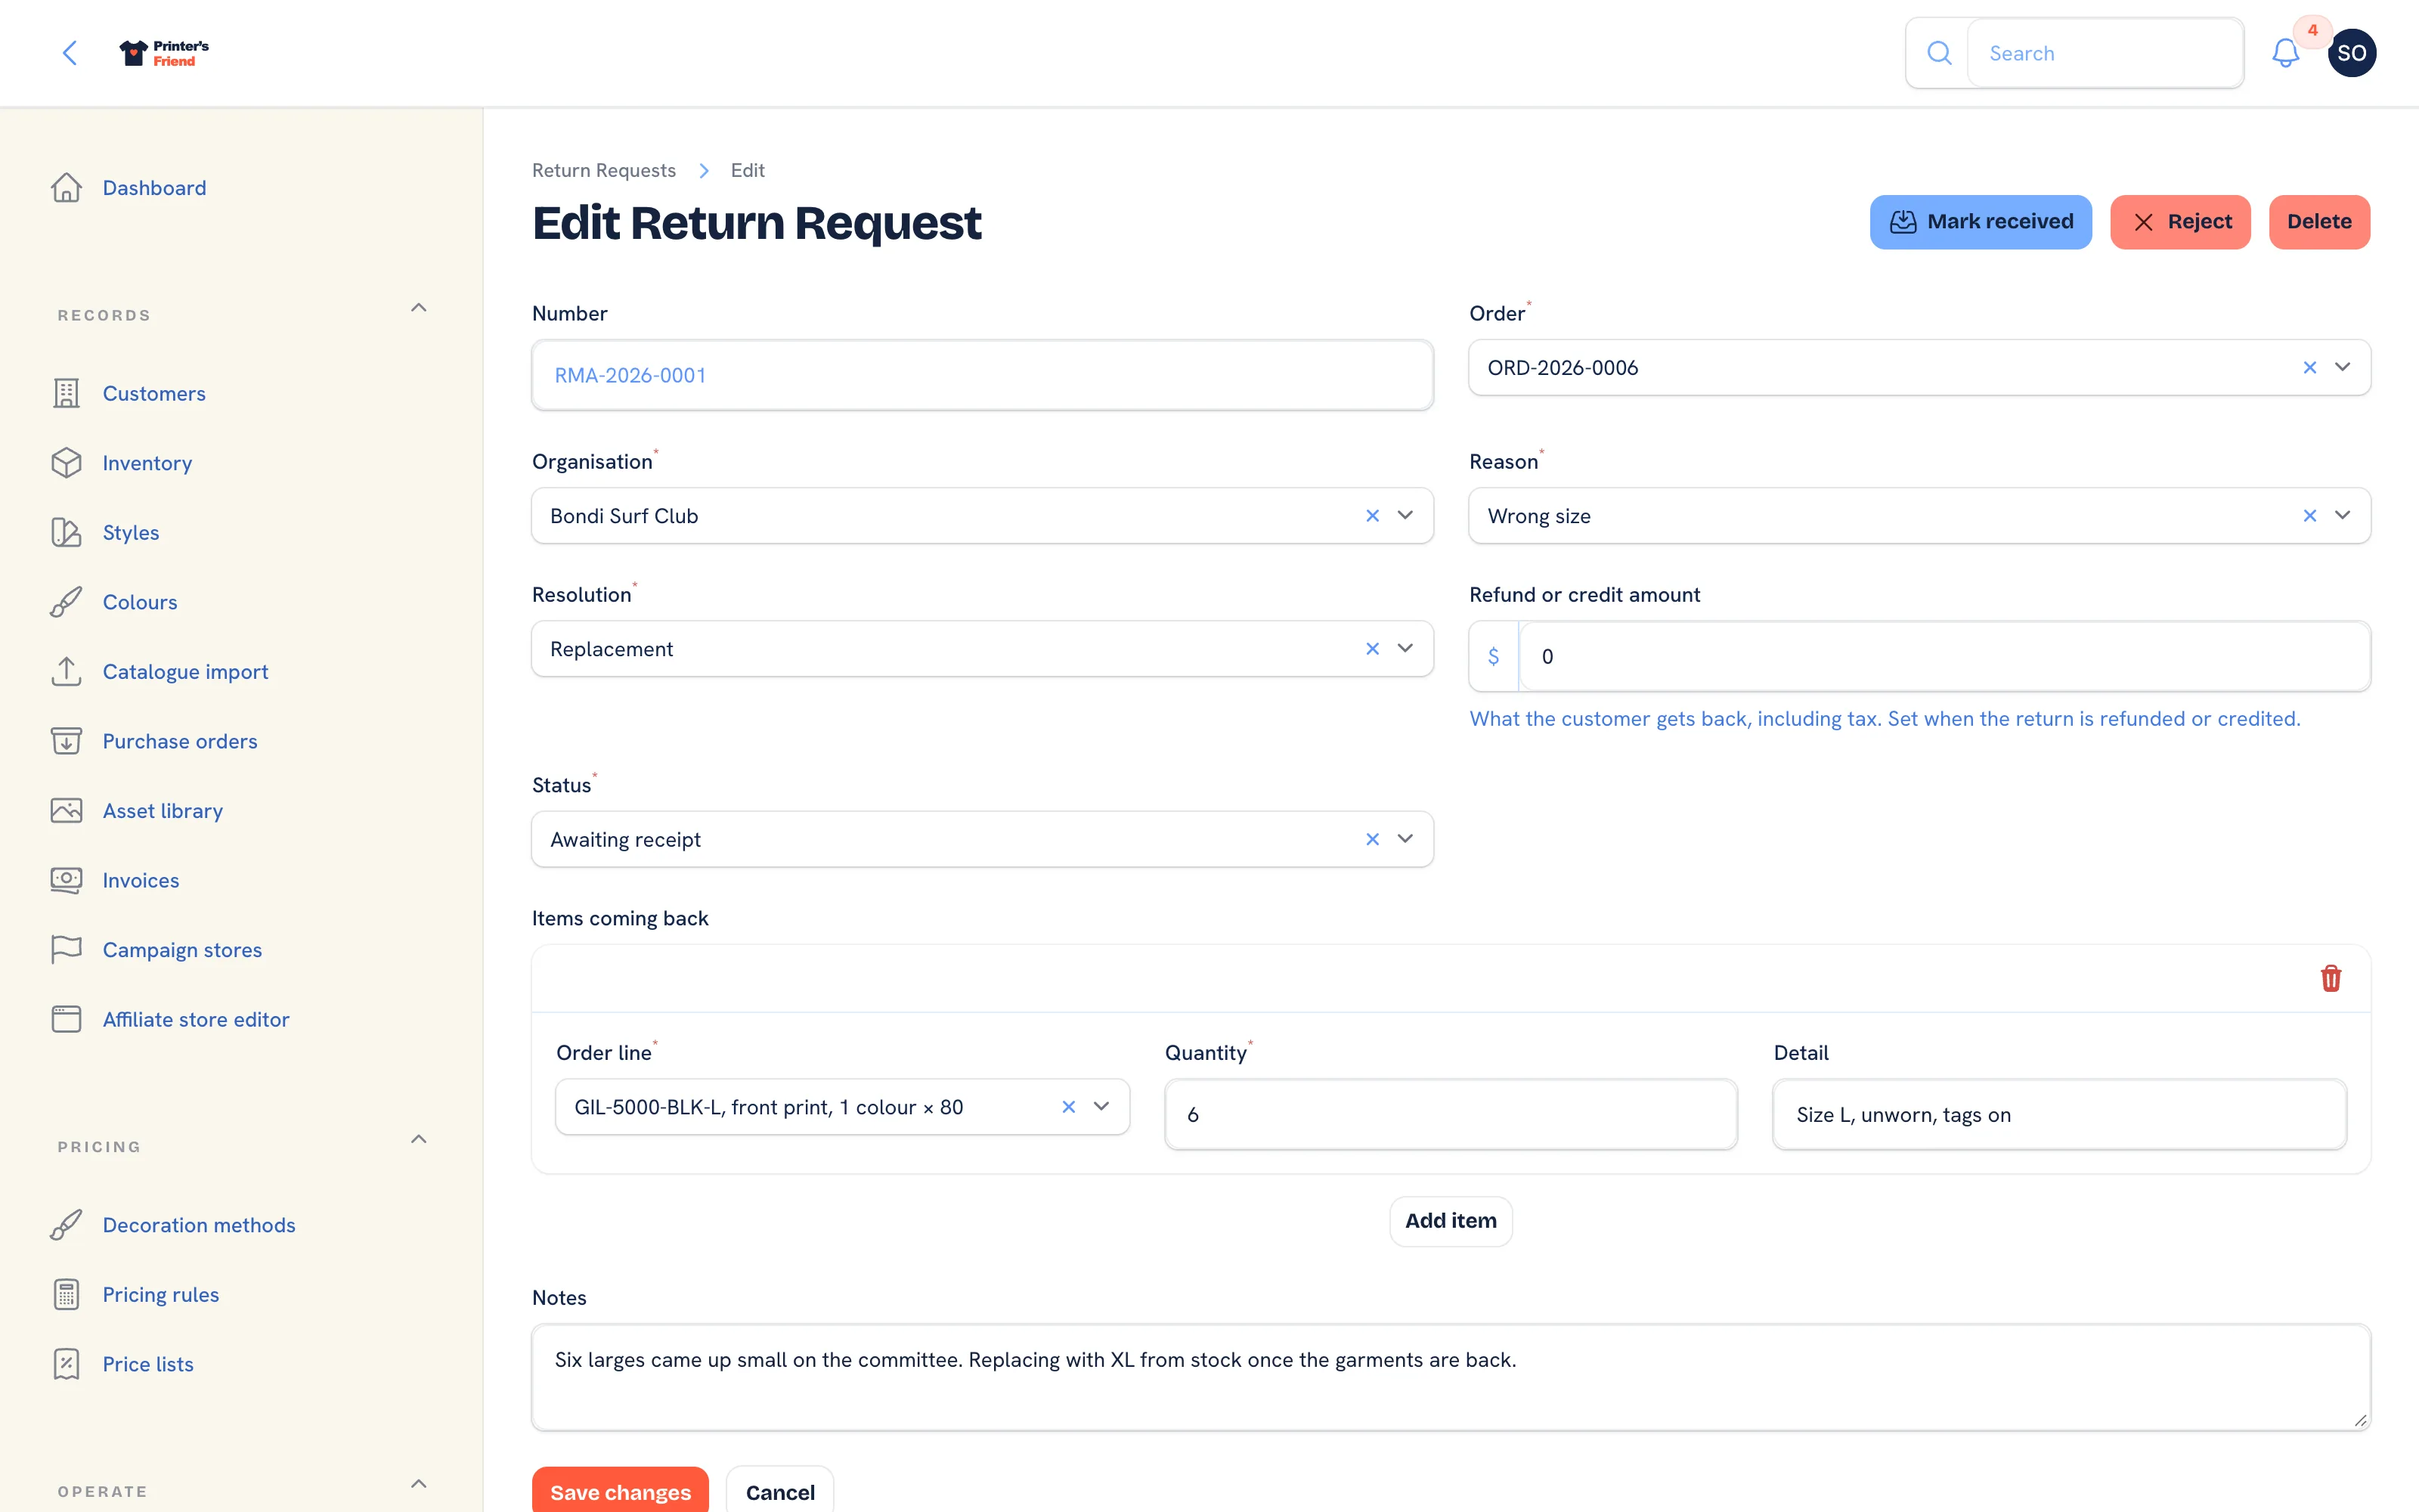
Task: Open Catalogue import
Action: click(x=185, y=672)
